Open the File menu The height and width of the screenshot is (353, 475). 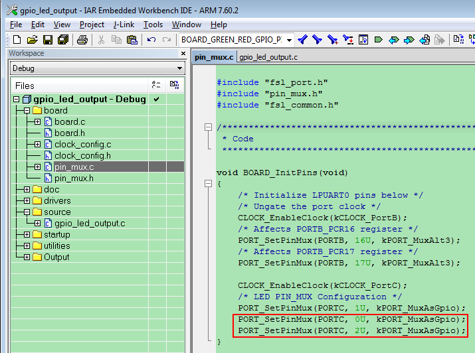(x=16, y=25)
